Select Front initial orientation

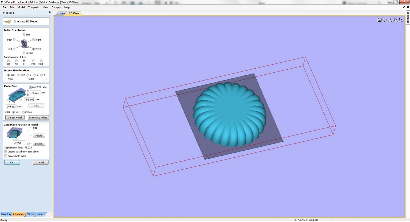pyautogui.click(x=33, y=49)
